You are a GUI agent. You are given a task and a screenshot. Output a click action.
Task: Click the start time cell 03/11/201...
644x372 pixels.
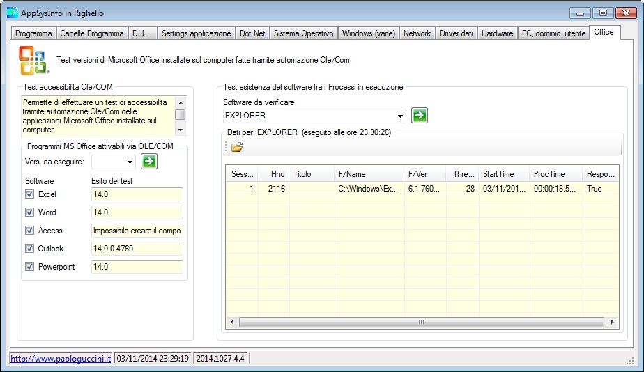[505, 189]
